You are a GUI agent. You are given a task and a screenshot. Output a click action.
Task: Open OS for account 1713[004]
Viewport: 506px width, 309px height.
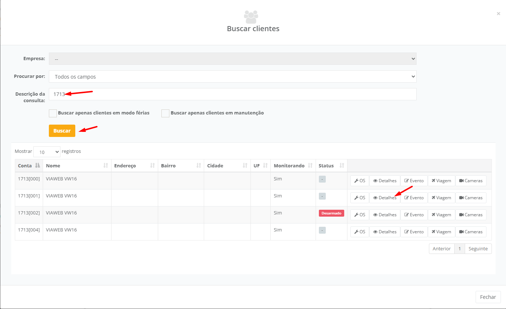click(359, 232)
